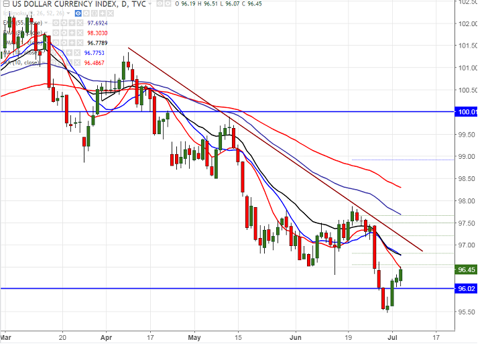Collapse the chart legend using the minus box
Image resolution: width=486 pixels, height=364 pixels.
click(6, 4)
